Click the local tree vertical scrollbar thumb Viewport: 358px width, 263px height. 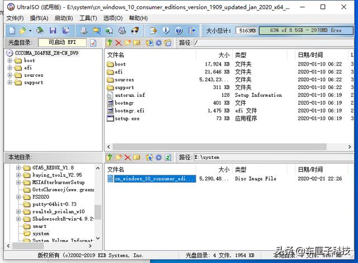click(98, 212)
